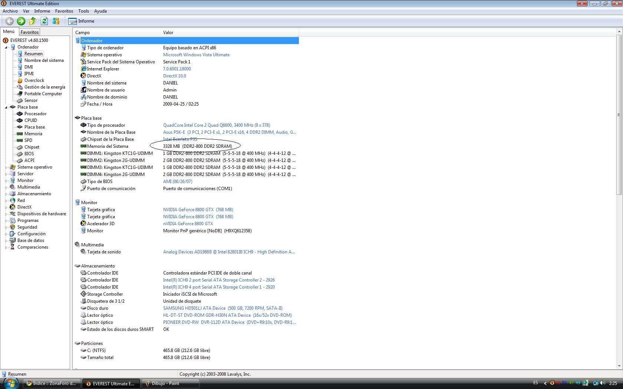Viewport: 623px width, 389px height.
Task: Click the Seguridad shield icon
Action: tap(13, 227)
